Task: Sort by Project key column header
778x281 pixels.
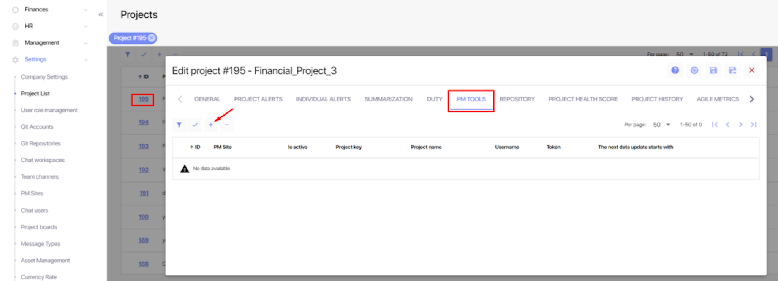Action: coord(348,147)
